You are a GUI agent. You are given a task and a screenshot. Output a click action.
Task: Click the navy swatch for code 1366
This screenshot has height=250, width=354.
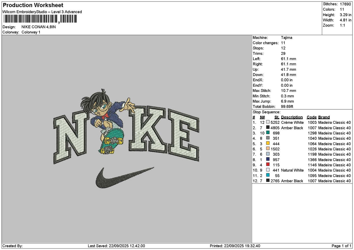pos(268,159)
